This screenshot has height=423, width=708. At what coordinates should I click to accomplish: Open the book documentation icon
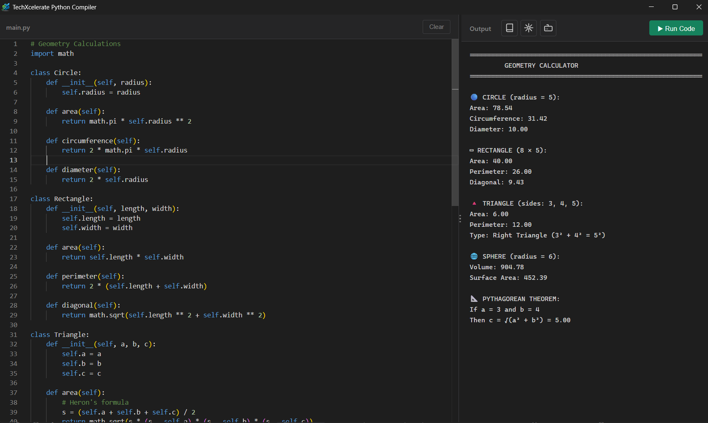pyautogui.click(x=509, y=28)
